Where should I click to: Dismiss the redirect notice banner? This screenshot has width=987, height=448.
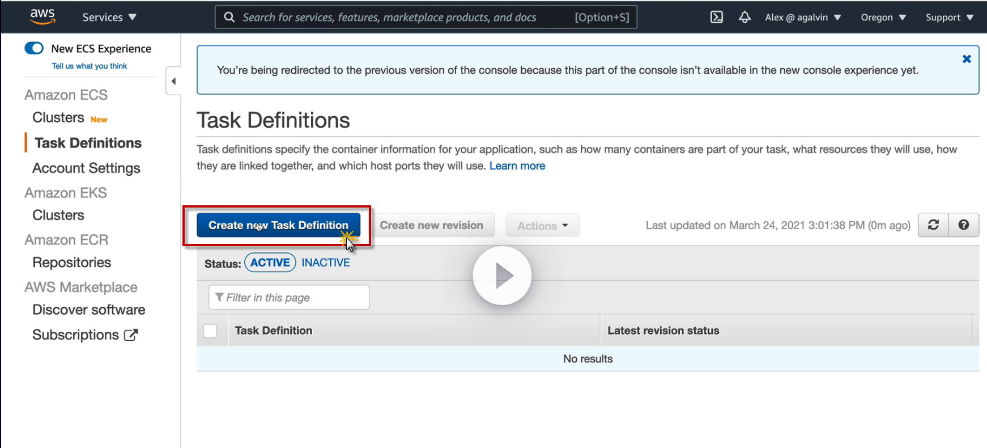967,59
